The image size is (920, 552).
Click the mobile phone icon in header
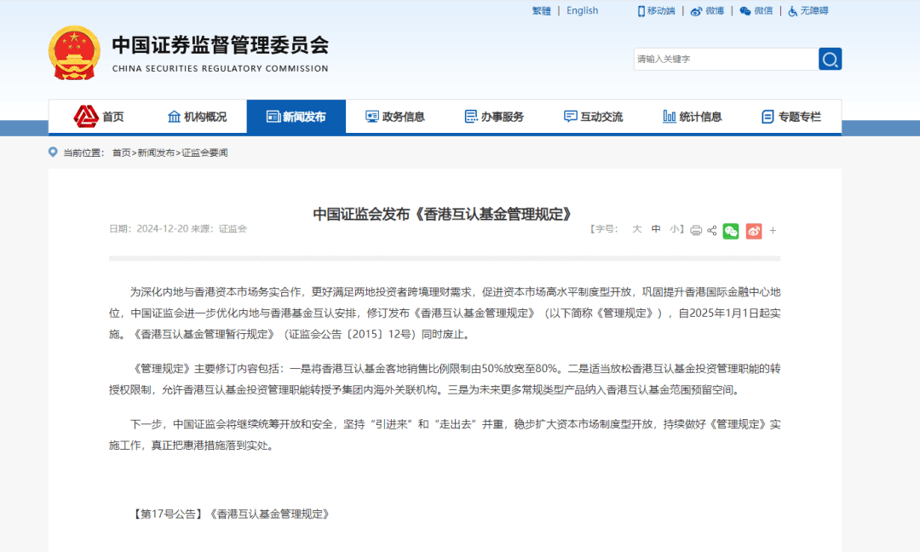(x=641, y=11)
